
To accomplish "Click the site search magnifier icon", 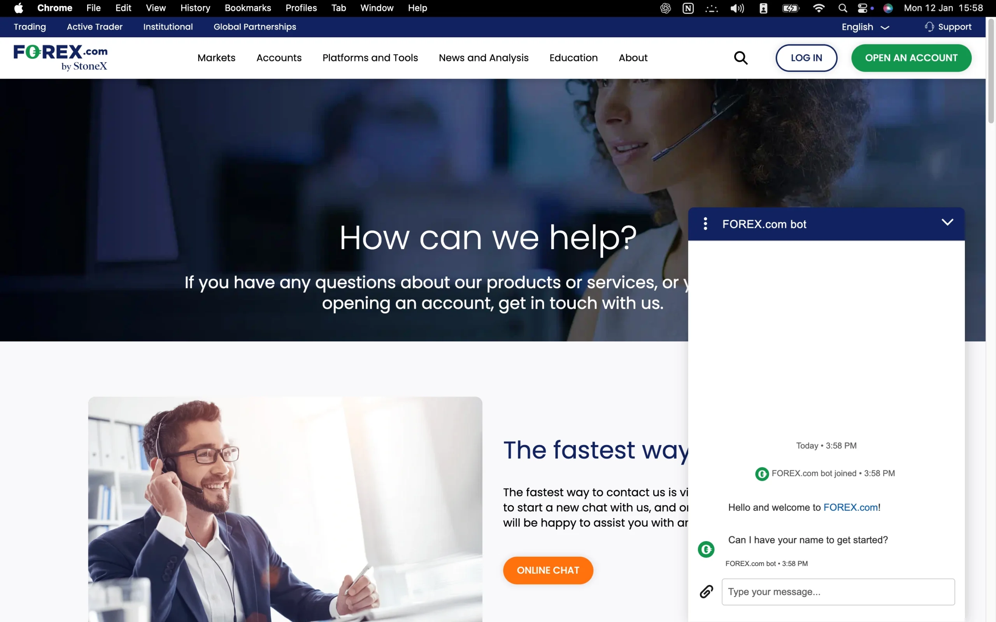I will [x=741, y=58].
